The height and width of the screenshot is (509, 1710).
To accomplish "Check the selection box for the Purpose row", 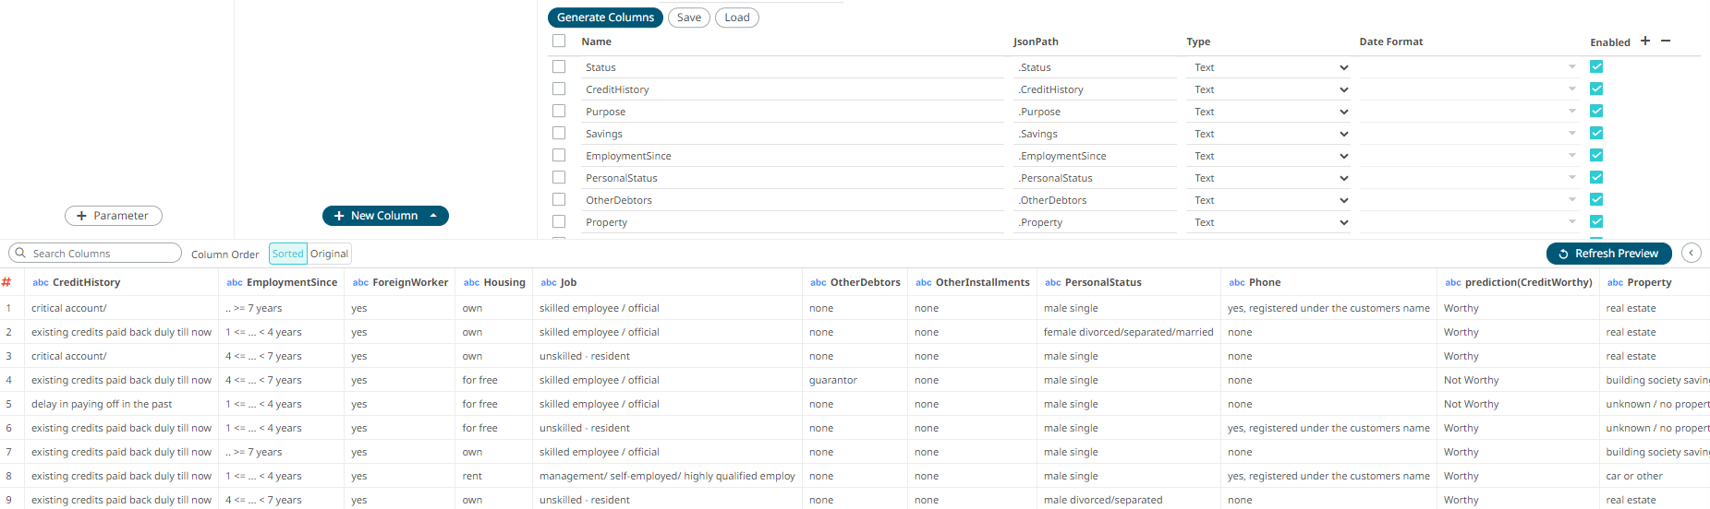I will 559,111.
